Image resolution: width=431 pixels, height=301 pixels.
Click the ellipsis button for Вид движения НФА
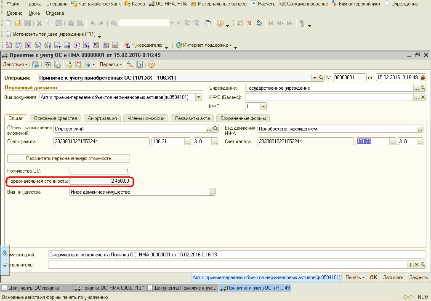click(x=420, y=129)
